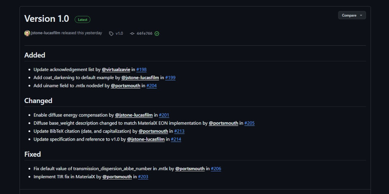The width and height of the screenshot is (389, 194).
Task: Open the jstone-lucasfilm author profile link
Action: click(x=46, y=33)
